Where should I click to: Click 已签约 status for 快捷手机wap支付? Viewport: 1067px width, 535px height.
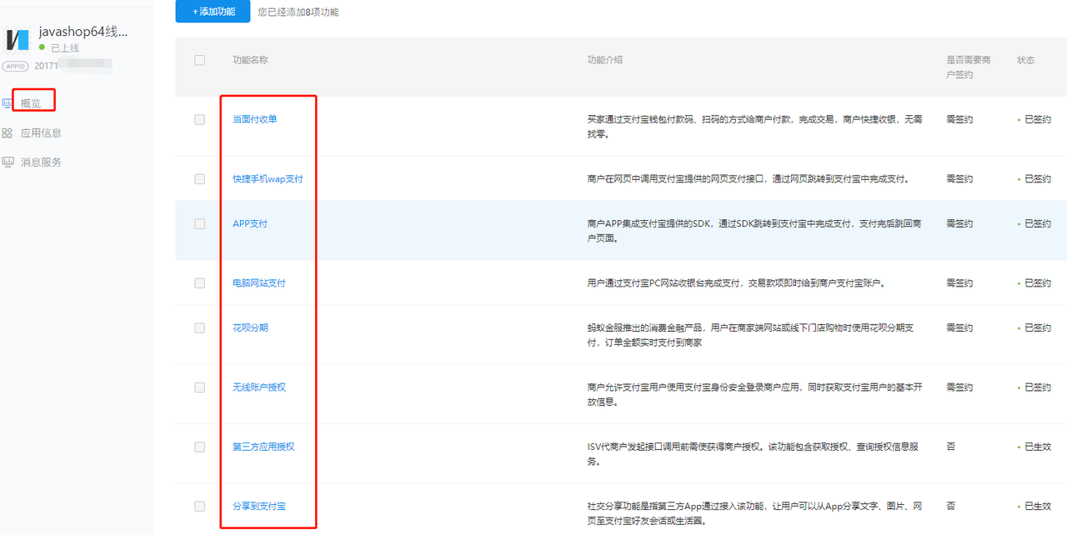1038,178
